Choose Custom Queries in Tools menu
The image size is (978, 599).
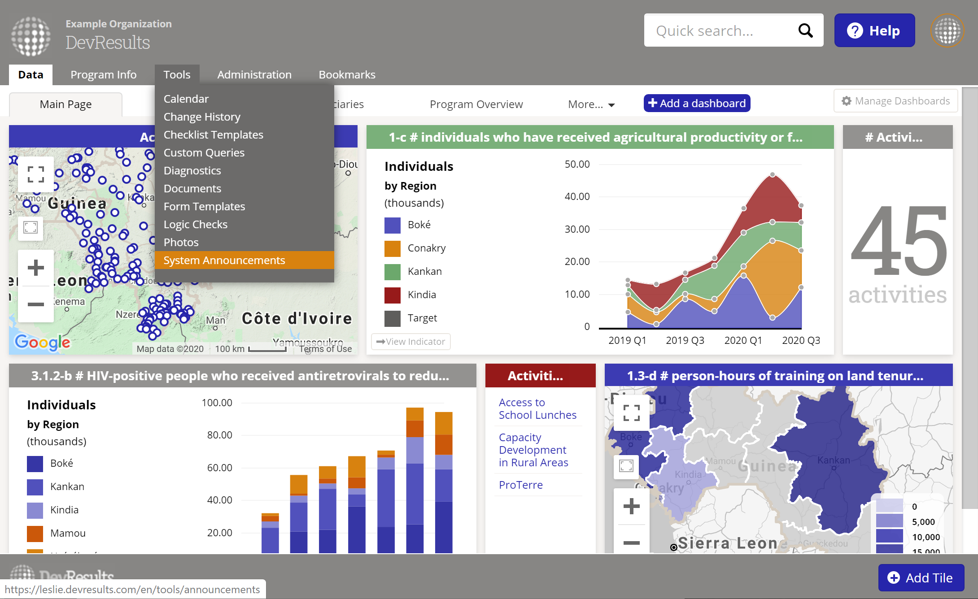coord(204,153)
